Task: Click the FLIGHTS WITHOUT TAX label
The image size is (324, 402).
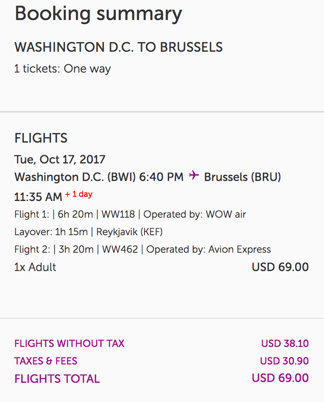Action: [x=69, y=344]
